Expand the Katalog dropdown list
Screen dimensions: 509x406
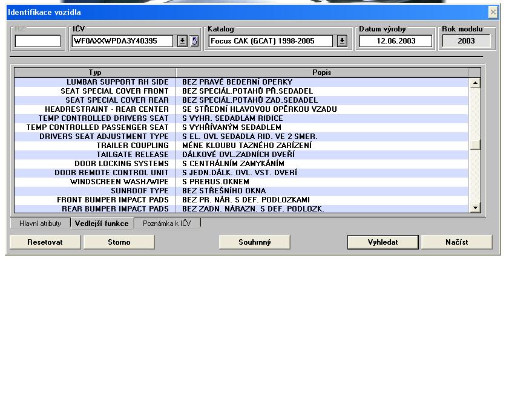coord(342,41)
